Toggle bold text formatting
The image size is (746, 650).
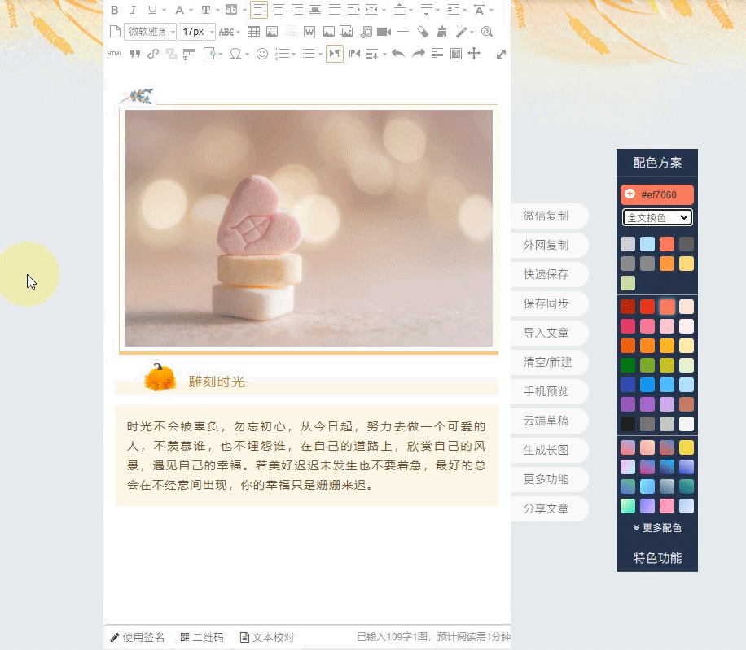(x=114, y=11)
